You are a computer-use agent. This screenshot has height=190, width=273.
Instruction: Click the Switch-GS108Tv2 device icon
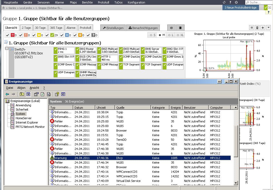click(x=12, y=49)
